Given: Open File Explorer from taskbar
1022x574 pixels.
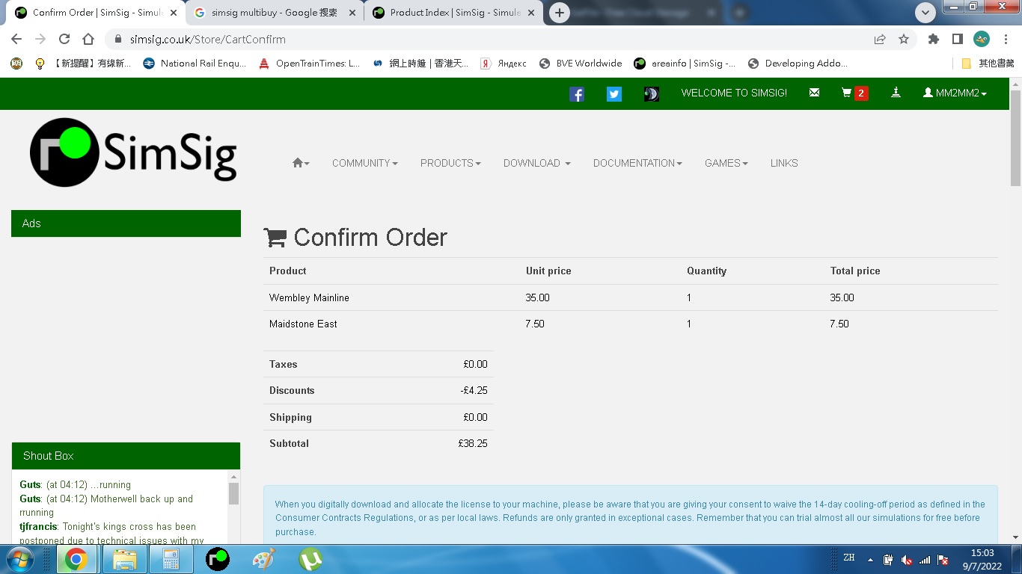Looking at the screenshot, I should 123,559.
